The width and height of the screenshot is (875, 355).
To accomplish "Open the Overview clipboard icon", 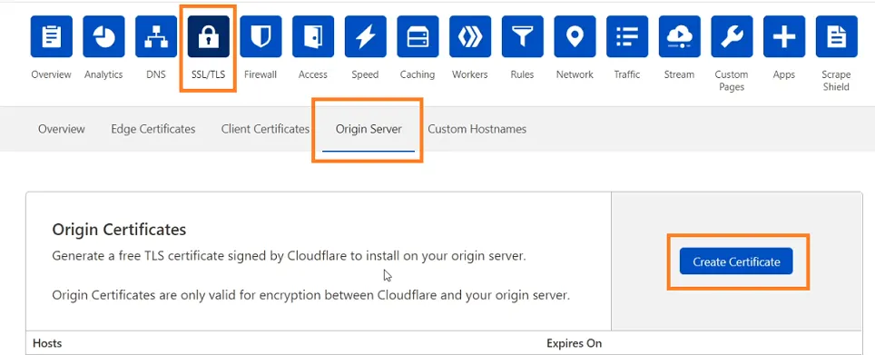I will [x=52, y=36].
